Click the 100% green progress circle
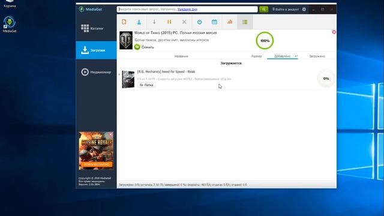This screenshot has height=216, width=384. pos(265,41)
